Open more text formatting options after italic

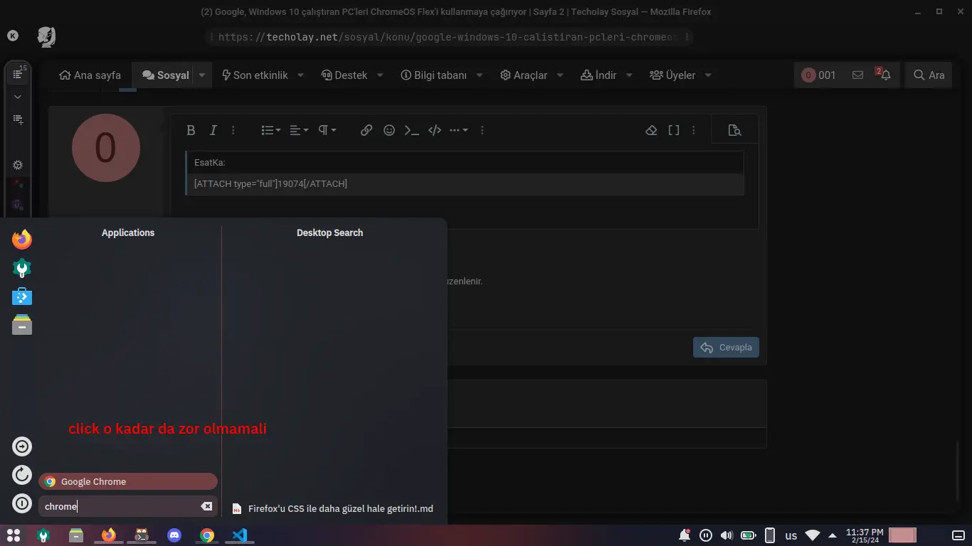(x=233, y=130)
